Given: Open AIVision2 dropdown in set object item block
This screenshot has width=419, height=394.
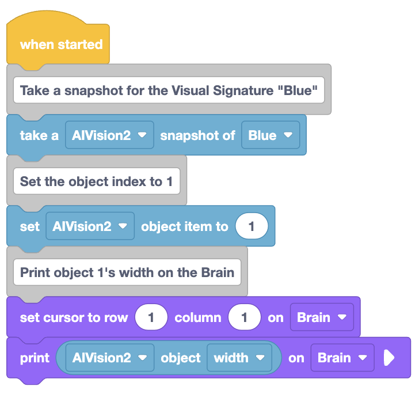Looking at the screenshot, I should (x=90, y=226).
